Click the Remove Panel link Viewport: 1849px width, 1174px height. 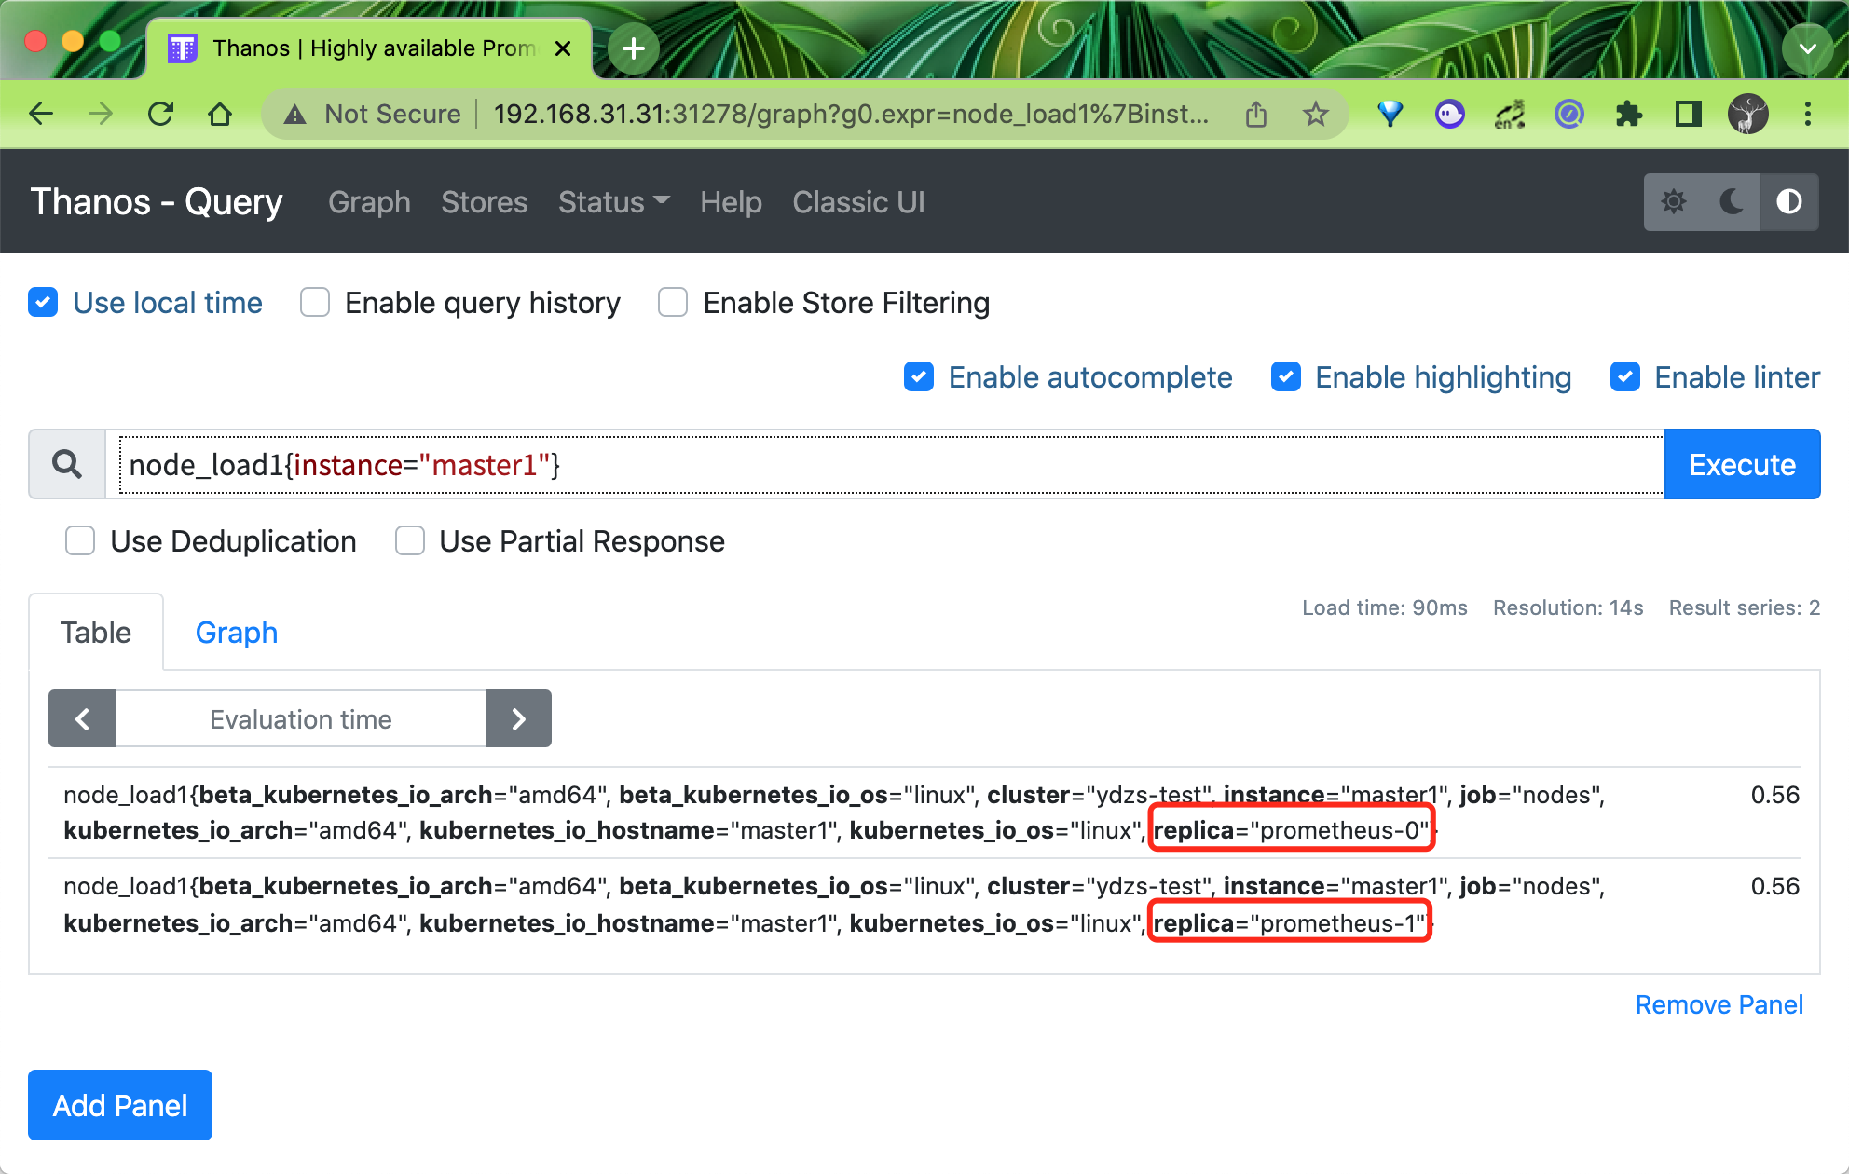(x=1719, y=1004)
